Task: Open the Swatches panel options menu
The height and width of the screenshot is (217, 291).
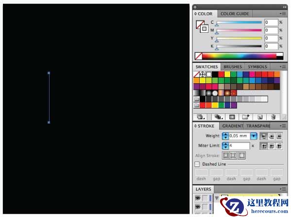Action: (283, 67)
